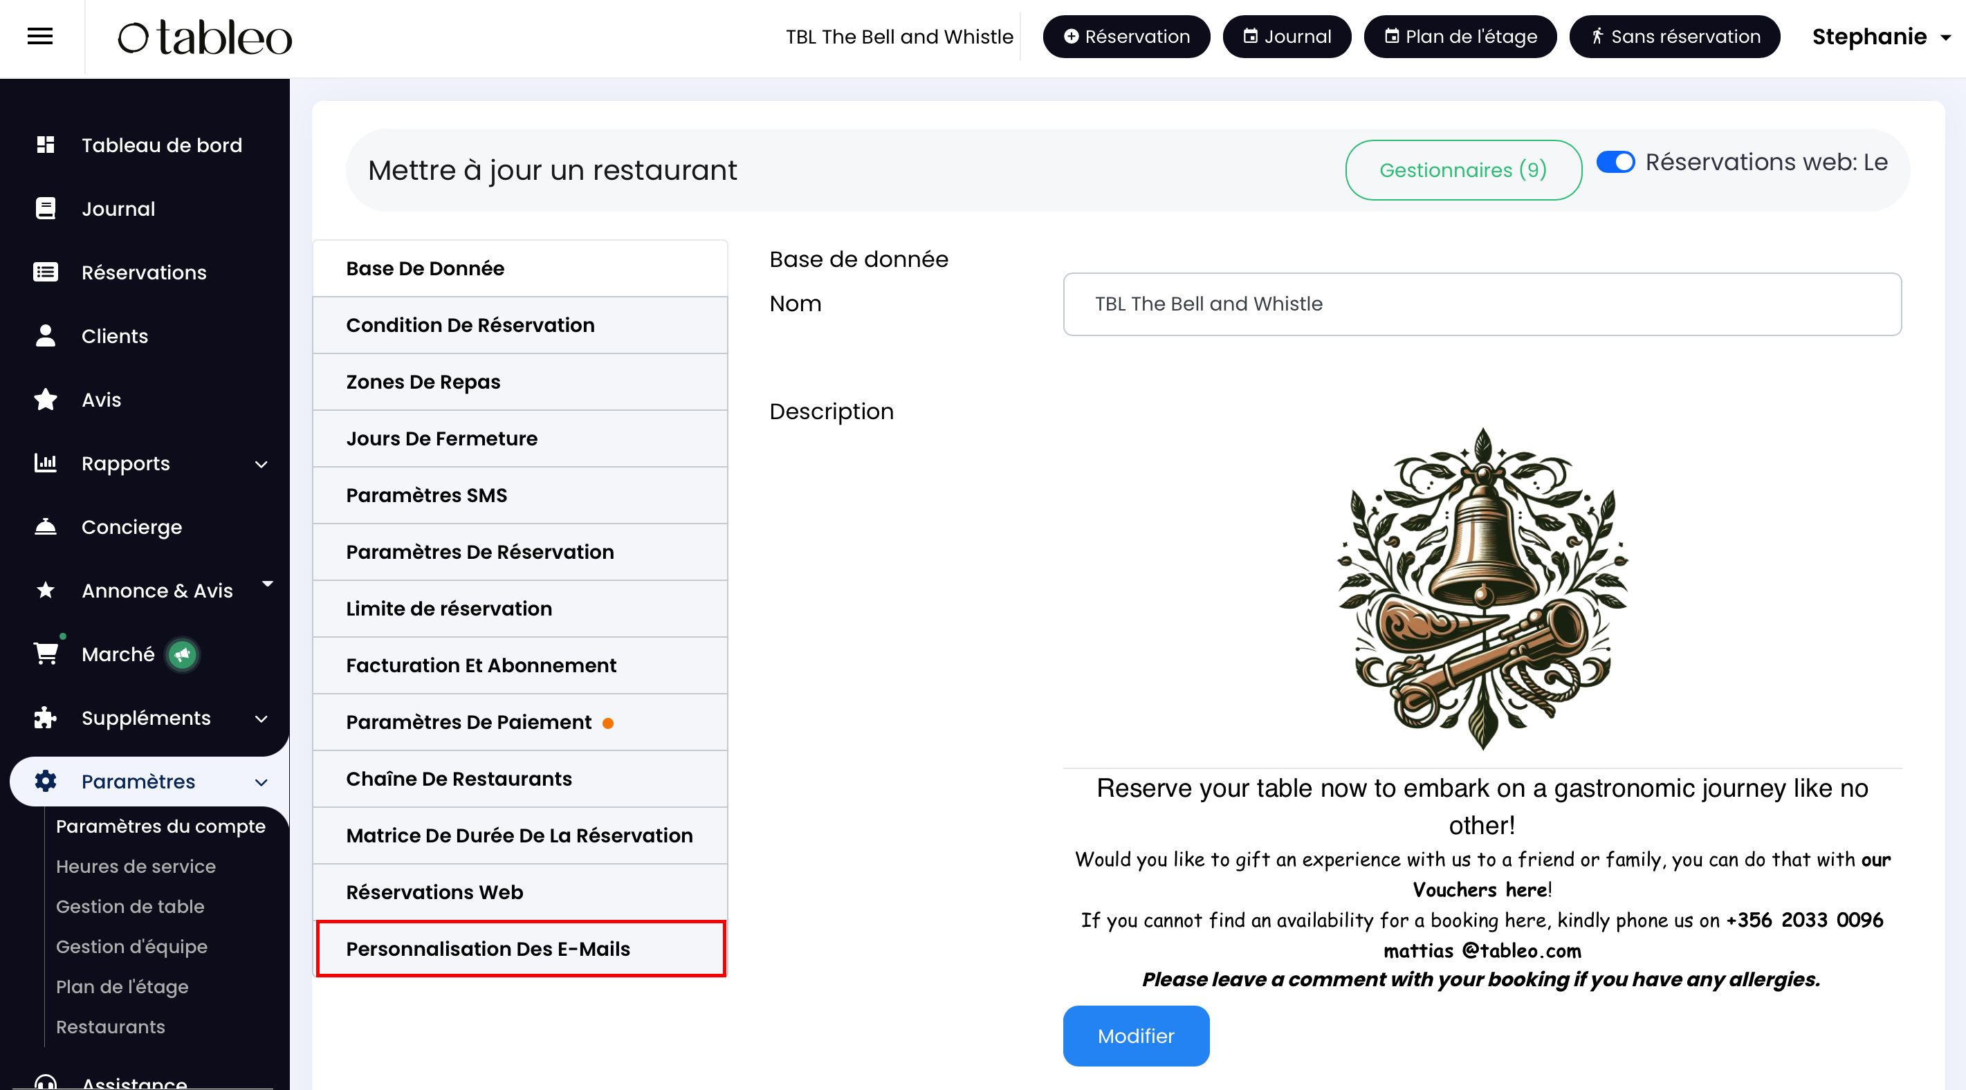This screenshot has height=1090, width=1966.
Task: Click the Marché shopping cart icon
Action: coord(46,654)
